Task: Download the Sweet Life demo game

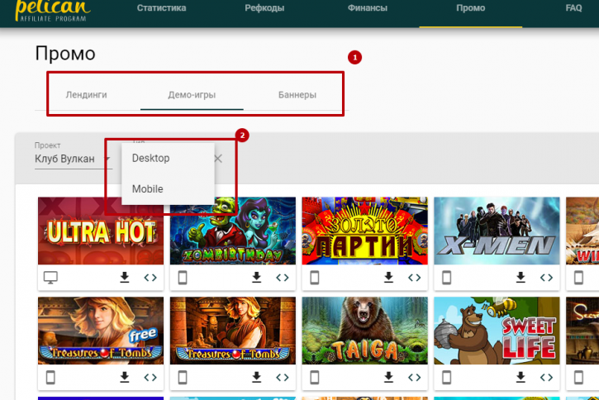Action: (x=521, y=378)
